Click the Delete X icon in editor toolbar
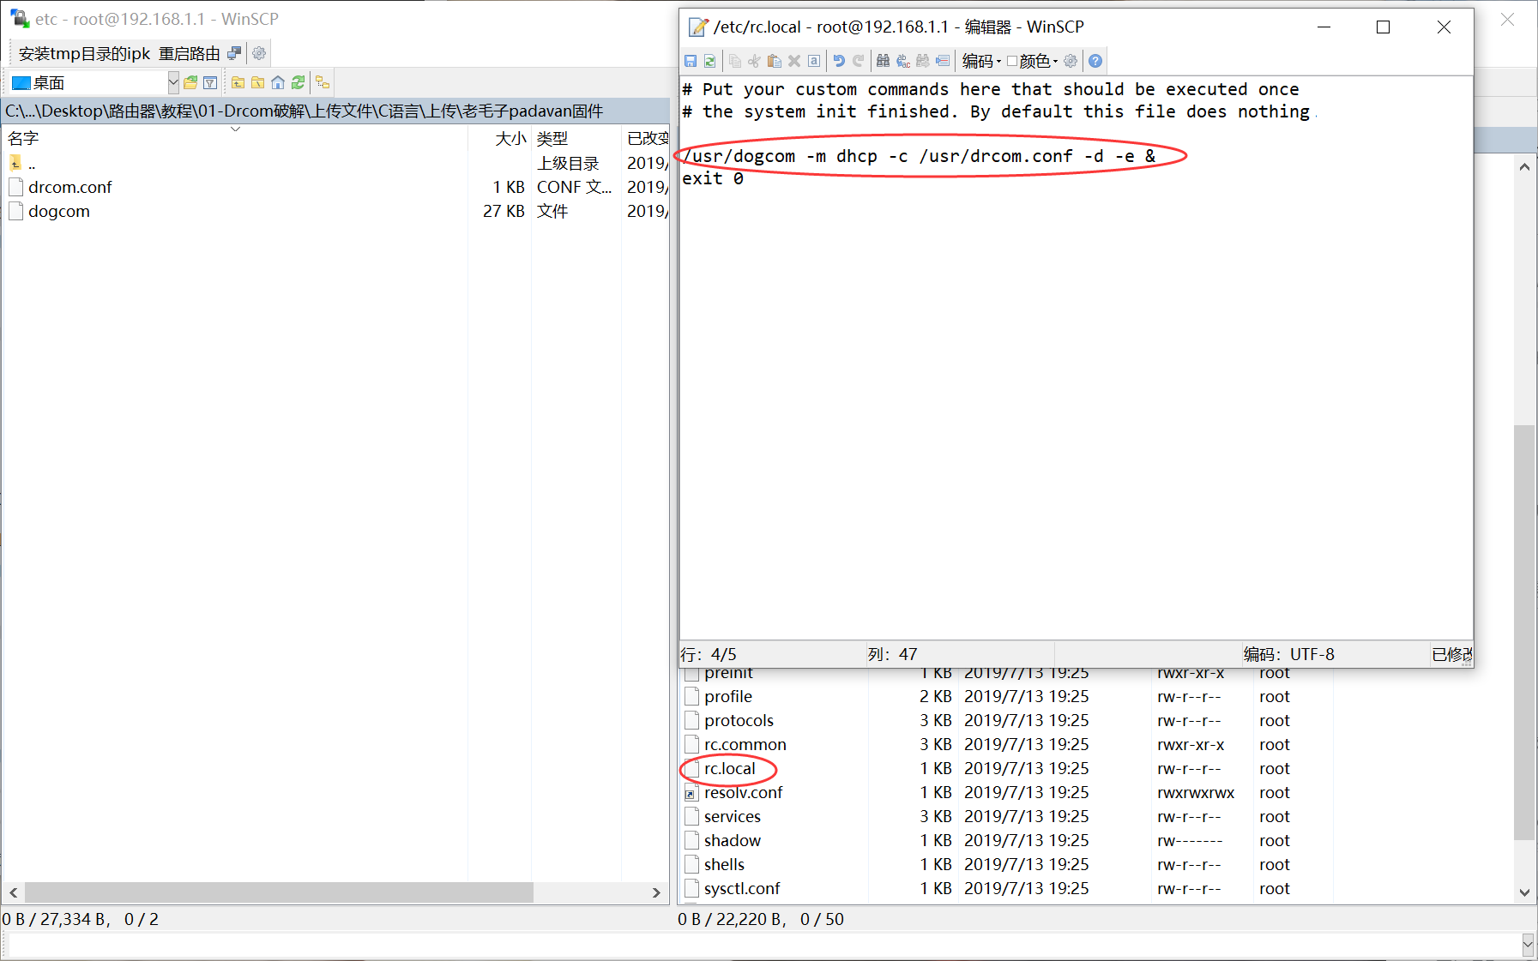1538x961 pixels. coord(794,61)
